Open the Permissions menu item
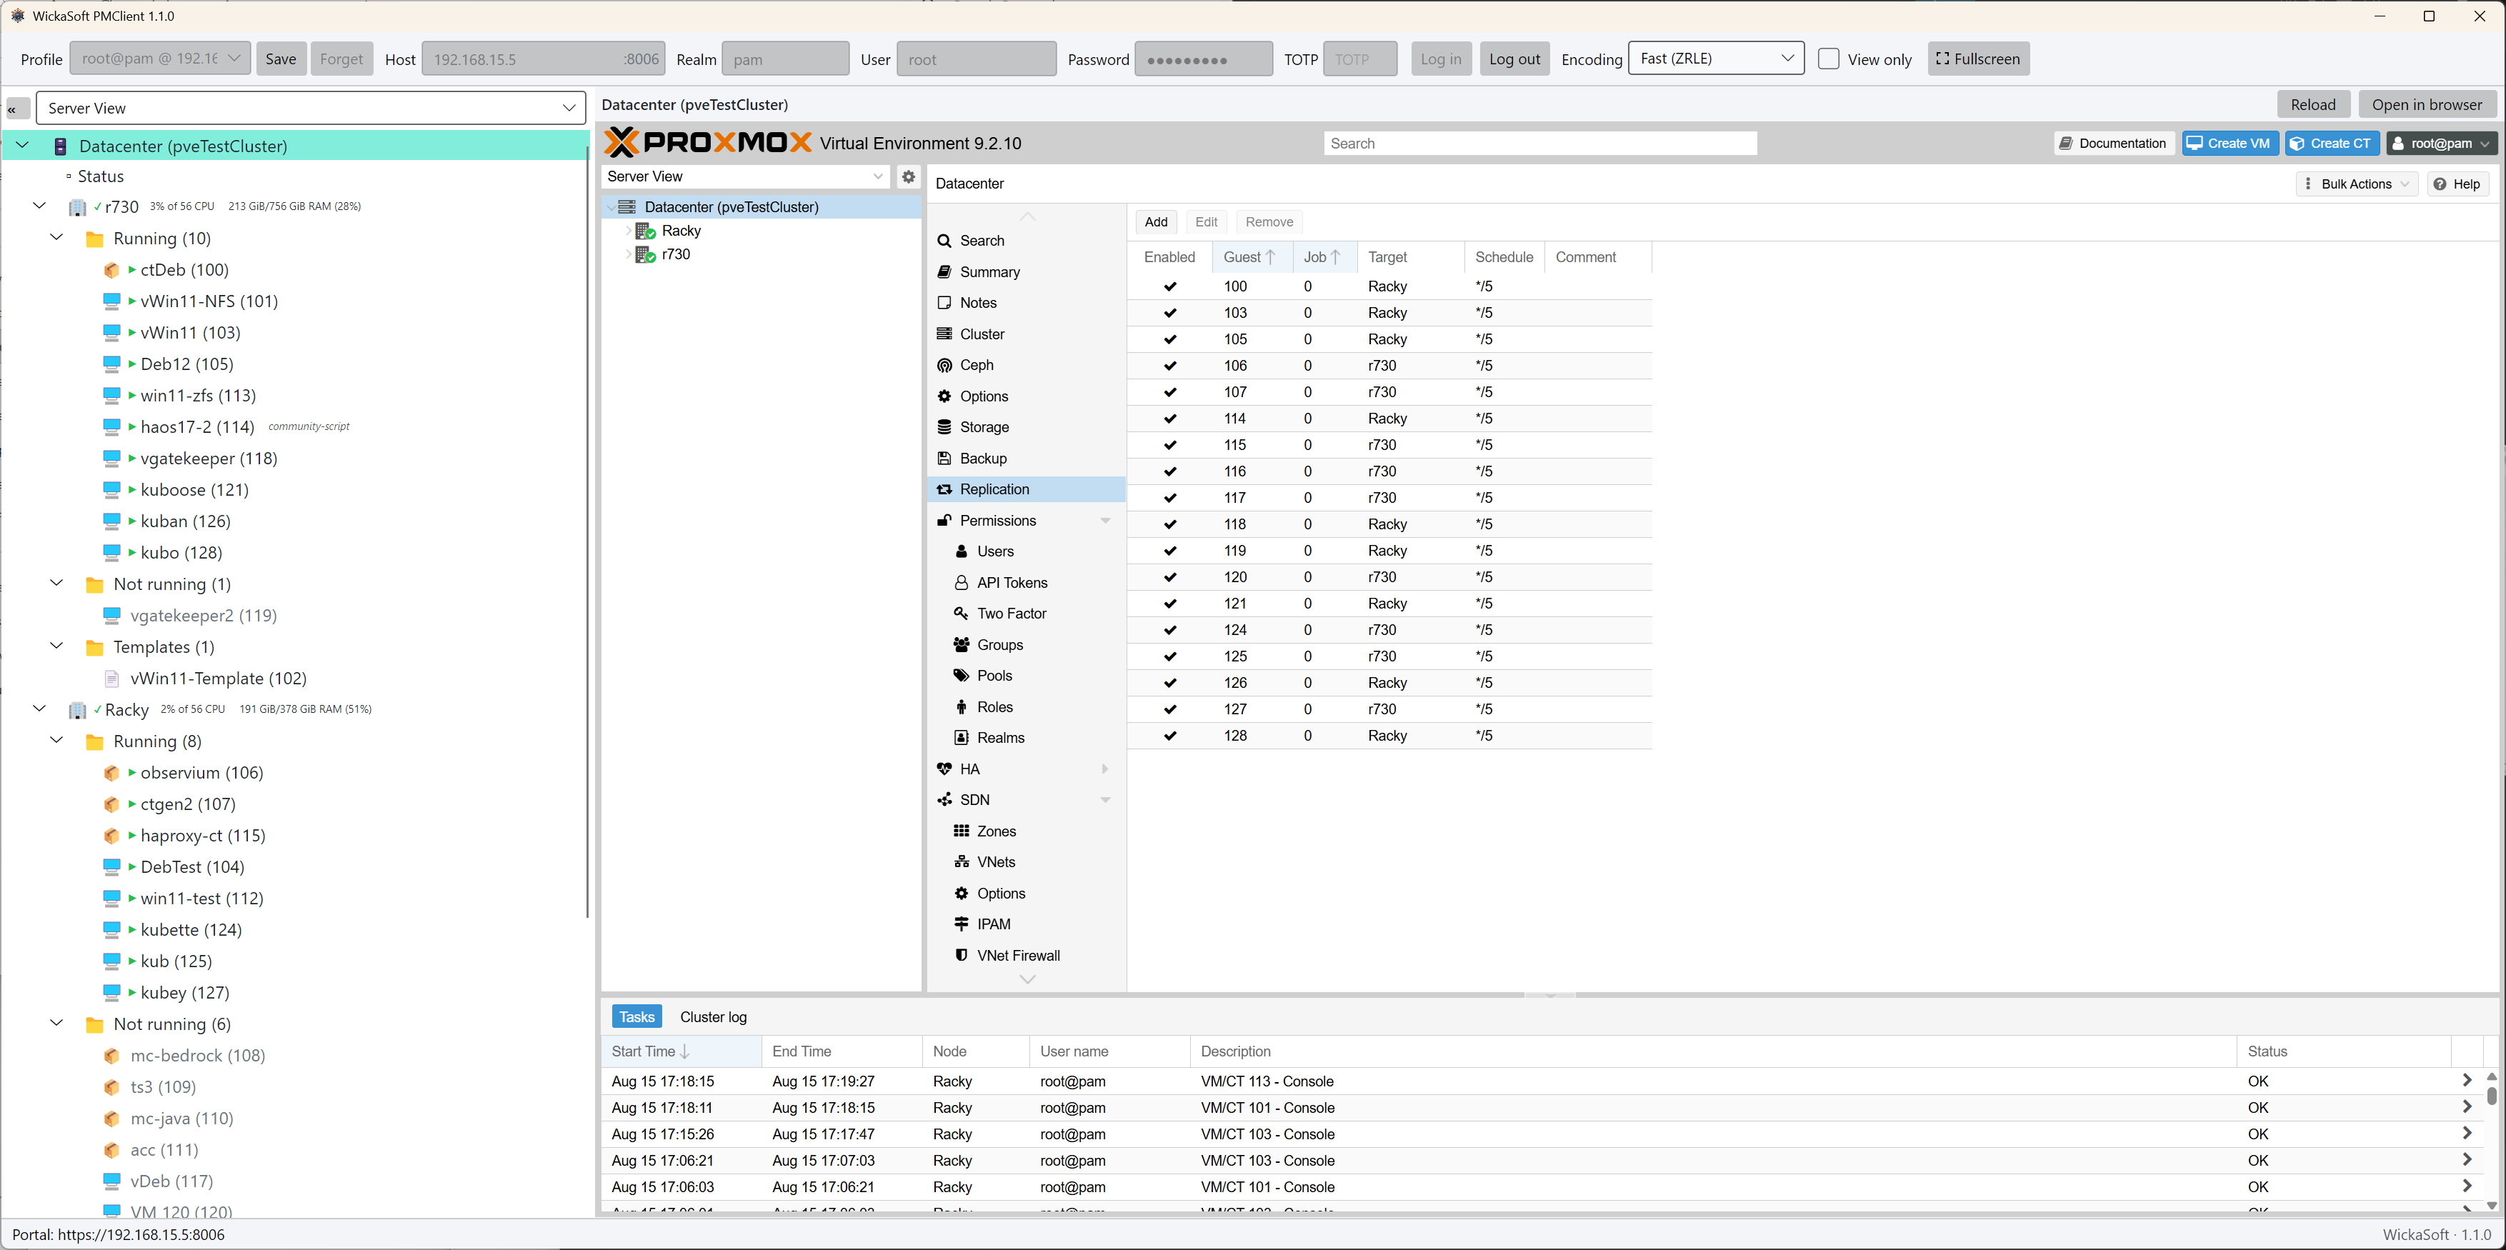This screenshot has height=1250, width=2506. 1027,521
